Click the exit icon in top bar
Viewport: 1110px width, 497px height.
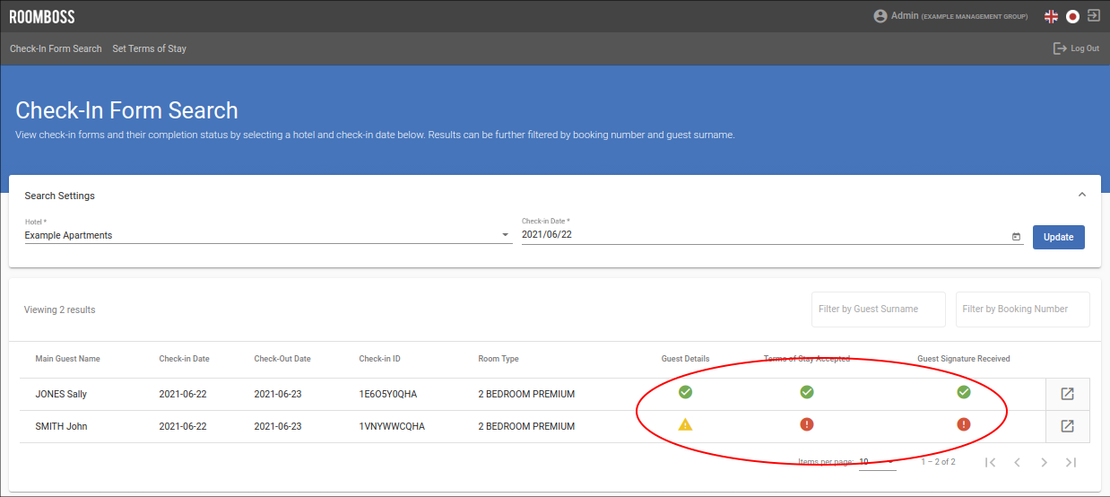(x=1094, y=15)
